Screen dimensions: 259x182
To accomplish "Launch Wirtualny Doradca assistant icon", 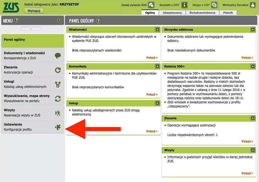I will [x=253, y=5].
